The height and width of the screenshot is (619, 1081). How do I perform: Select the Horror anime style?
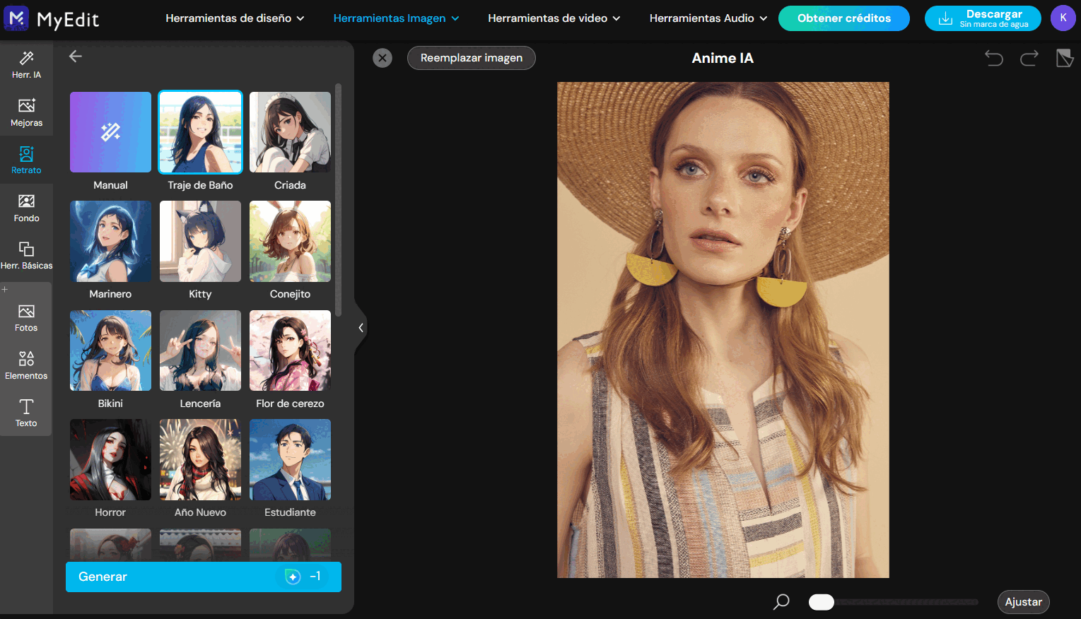(110, 460)
